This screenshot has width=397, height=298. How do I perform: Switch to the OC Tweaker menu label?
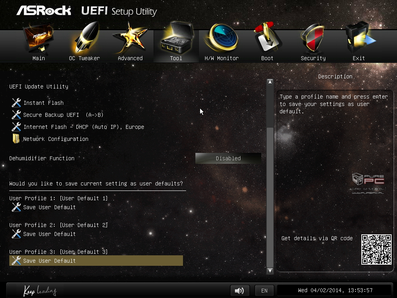point(84,58)
